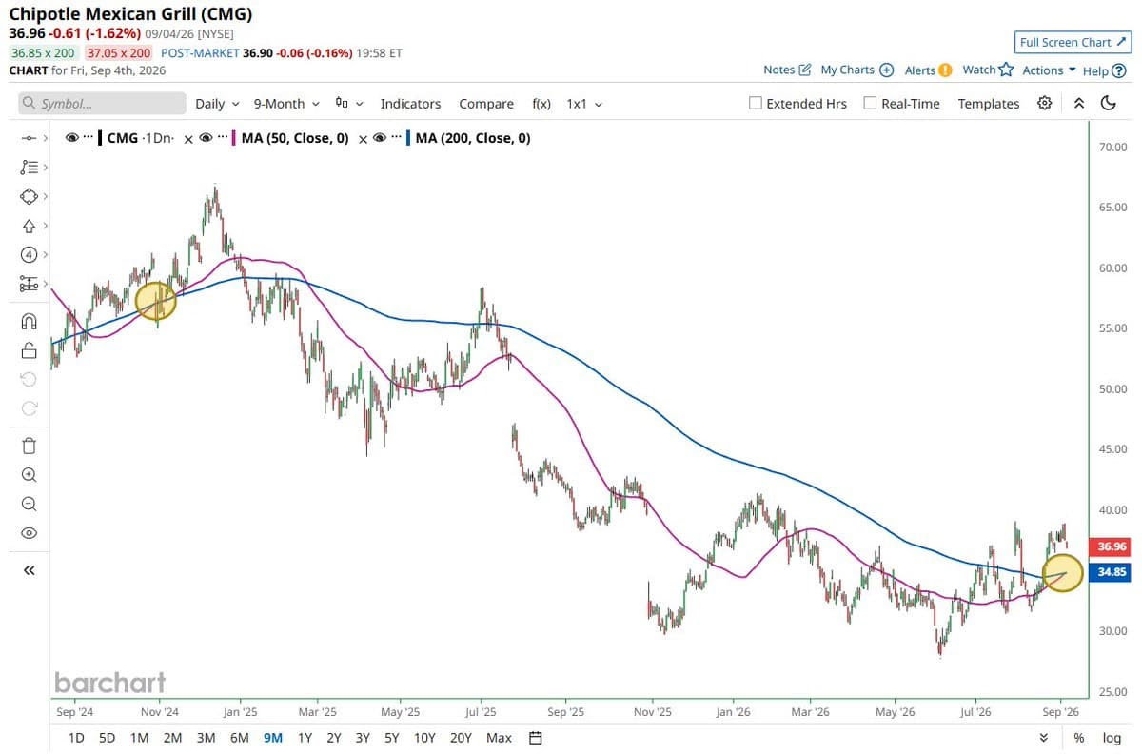Enable Real-Time checkbox
Image resolution: width=1142 pixels, height=755 pixels.
click(870, 103)
